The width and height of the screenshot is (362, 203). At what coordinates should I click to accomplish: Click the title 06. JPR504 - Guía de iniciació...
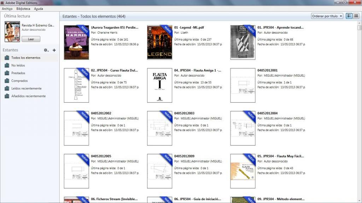198,199
